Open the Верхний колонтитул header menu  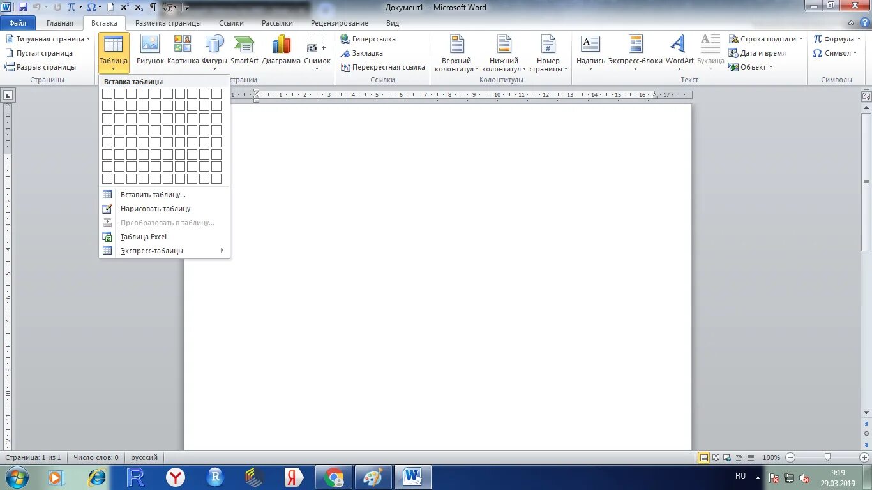[x=456, y=53]
